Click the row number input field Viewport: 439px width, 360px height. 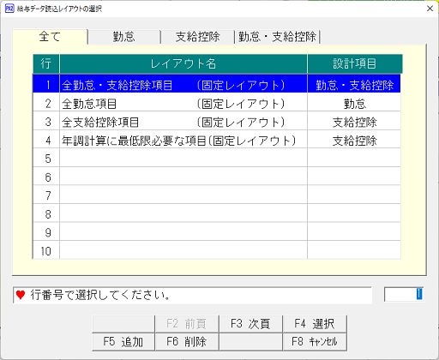(x=404, y=295)
